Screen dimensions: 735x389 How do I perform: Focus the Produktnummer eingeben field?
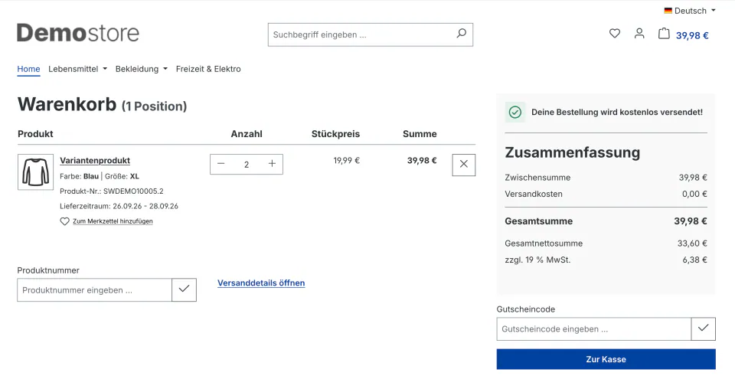[x=95, y=290]
